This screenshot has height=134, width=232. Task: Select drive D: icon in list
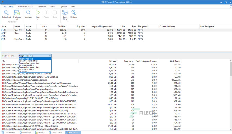point(2,33)
